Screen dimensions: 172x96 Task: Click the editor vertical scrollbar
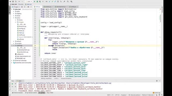(160, 18)
